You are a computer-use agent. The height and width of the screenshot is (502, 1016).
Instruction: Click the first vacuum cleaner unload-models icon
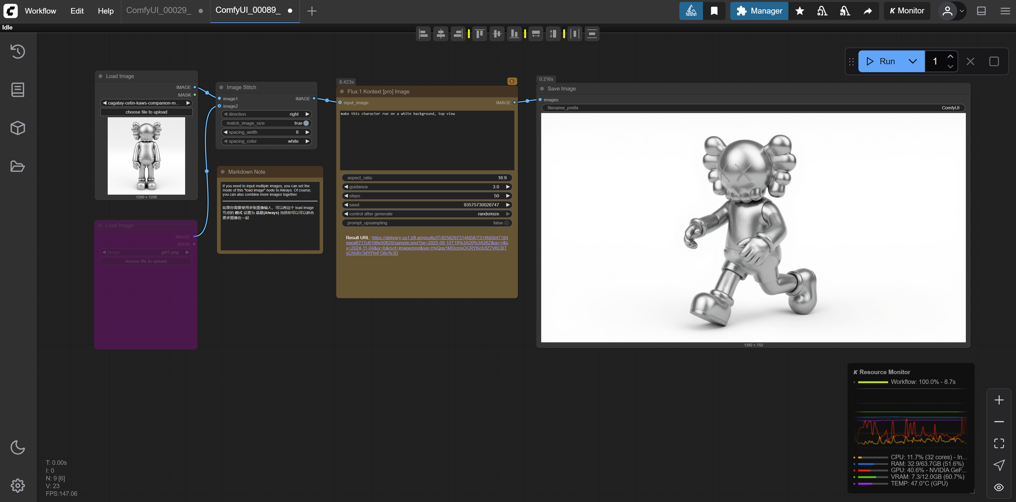coord(822,11)
